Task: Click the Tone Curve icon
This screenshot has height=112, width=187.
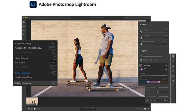Action: point(148,101)
